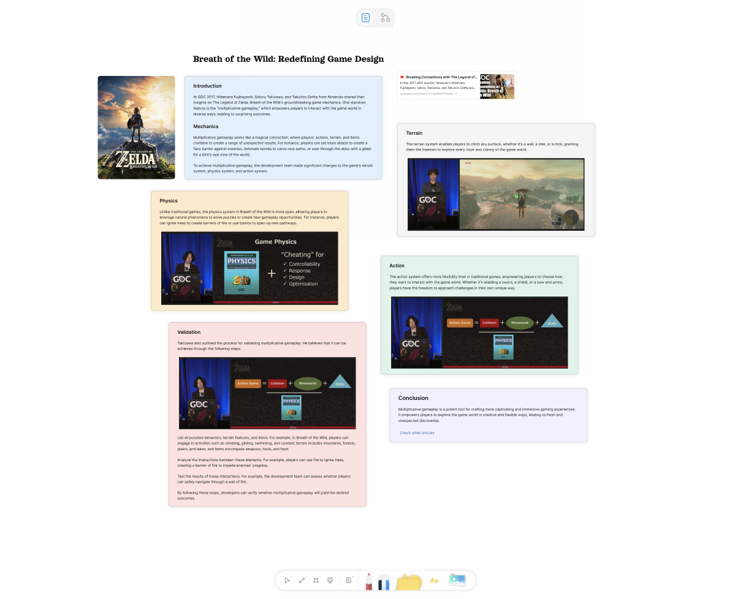The height and width of the screenshot is (599, 754).
Task: Click the Introduction heading
Action: point(207,86)
